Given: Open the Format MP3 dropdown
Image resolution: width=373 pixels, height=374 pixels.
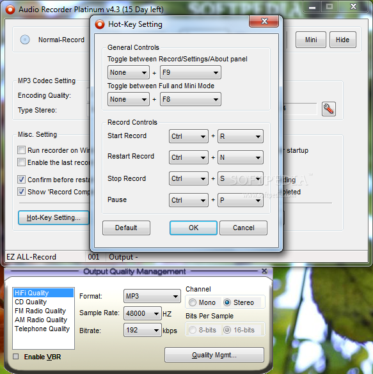Looking at the screenshot, I should pos(152,296).
